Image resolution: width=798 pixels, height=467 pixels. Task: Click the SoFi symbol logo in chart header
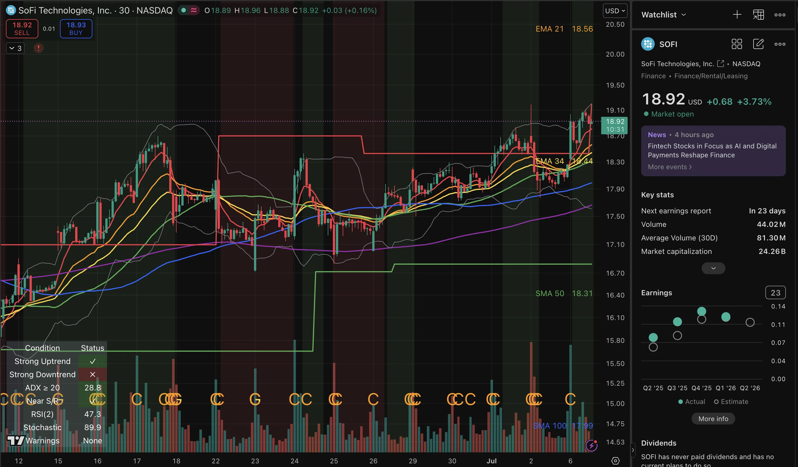click(x=11, y=10)
